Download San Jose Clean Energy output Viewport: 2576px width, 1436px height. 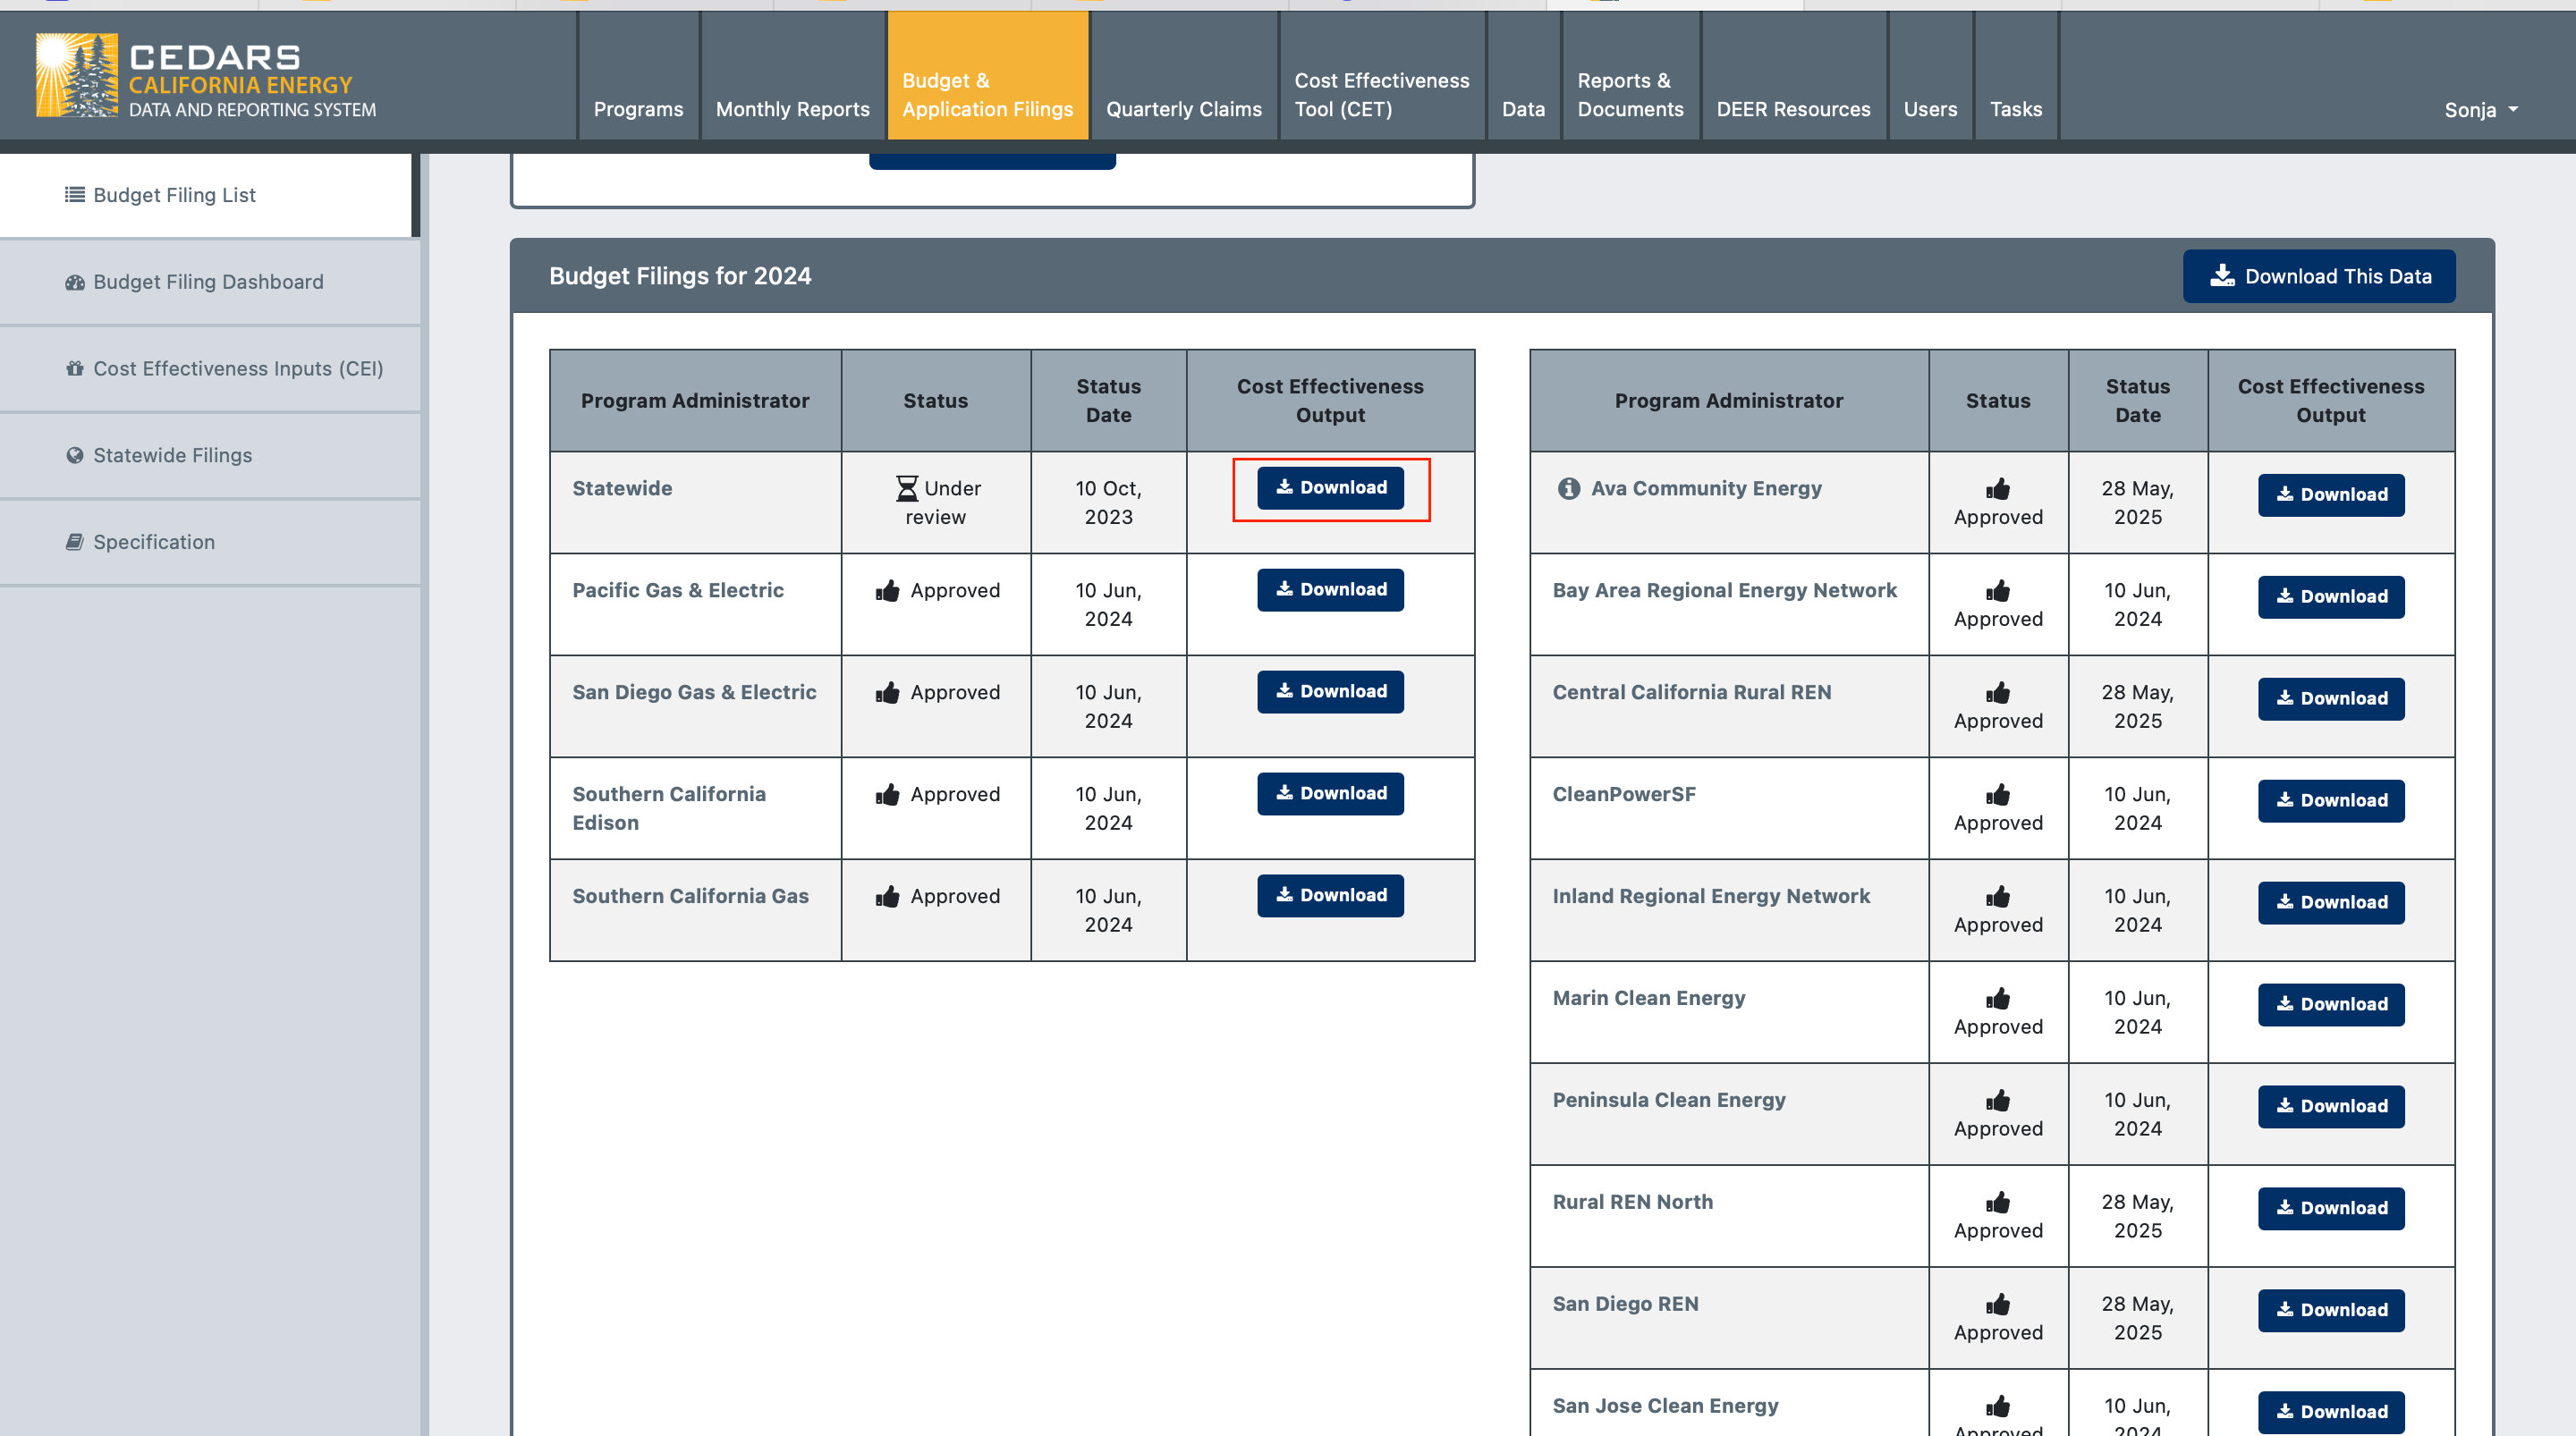(2331, 1413)
